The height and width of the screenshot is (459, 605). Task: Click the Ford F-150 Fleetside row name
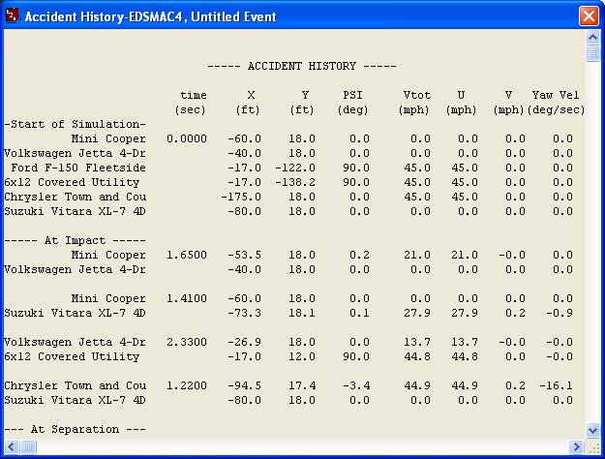point(78,168)
